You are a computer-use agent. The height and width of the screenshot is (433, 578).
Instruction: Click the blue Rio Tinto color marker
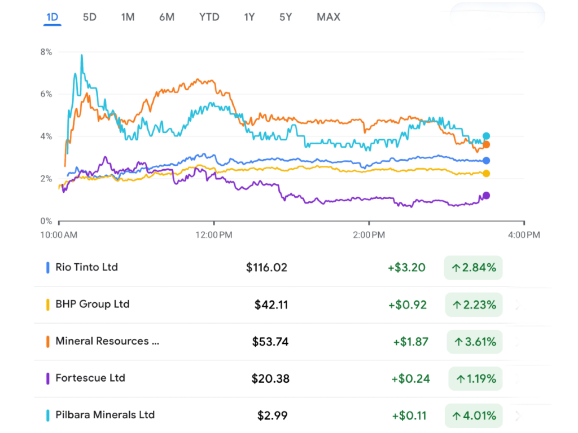click(x=47, y=268)
